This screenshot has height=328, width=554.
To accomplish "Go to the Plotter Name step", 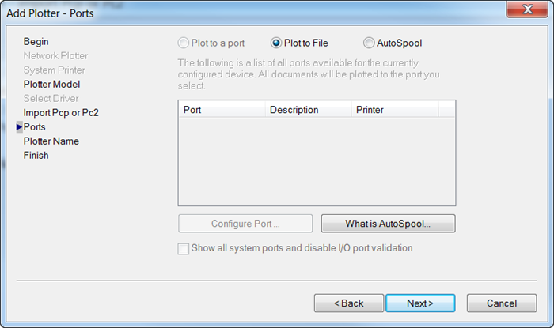I will tap(51, 141).
